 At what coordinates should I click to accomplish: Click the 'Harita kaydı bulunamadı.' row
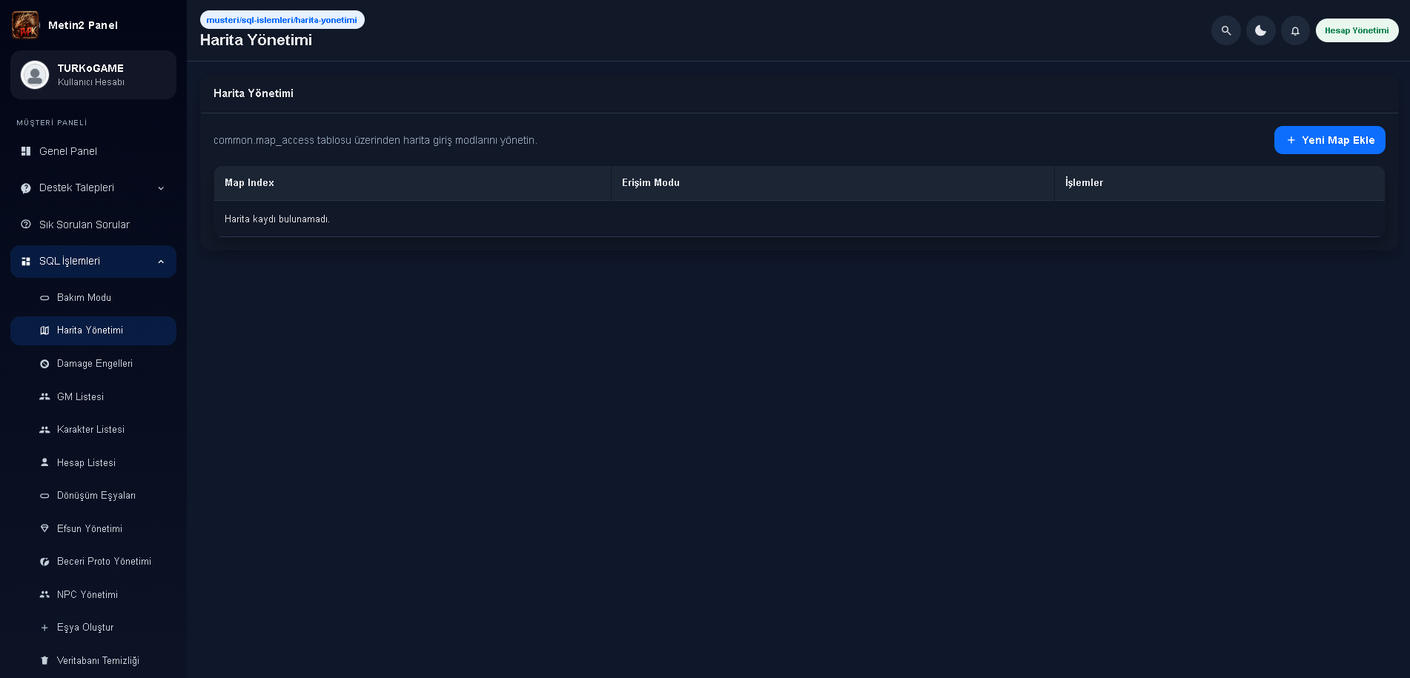point(799,219)
